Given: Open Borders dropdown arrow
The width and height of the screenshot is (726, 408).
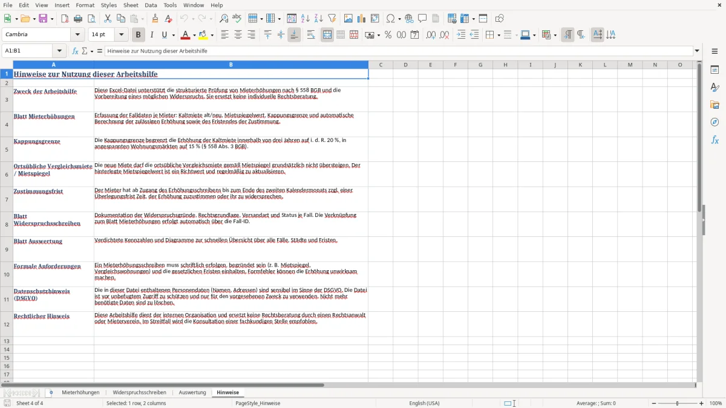Looking at the screenshot, I should pyautogui.click(x=499, y=35).
